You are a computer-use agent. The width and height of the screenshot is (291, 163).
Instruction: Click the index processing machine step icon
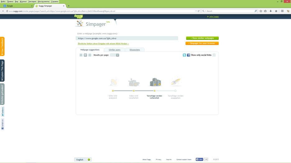coord(134,82)
